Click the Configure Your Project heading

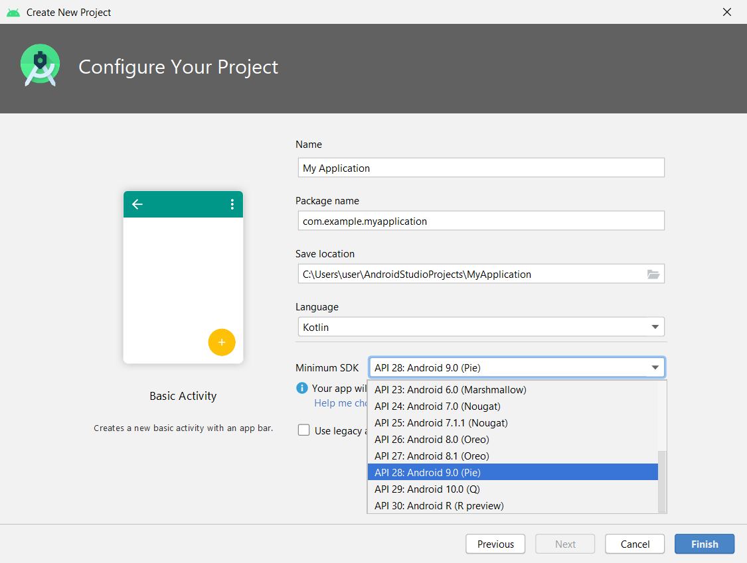178,67
